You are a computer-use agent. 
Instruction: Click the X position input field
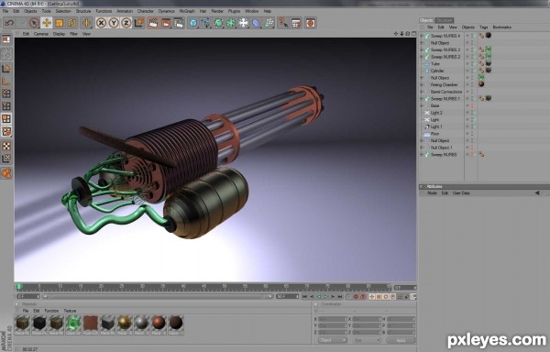(x=332, y=319)
